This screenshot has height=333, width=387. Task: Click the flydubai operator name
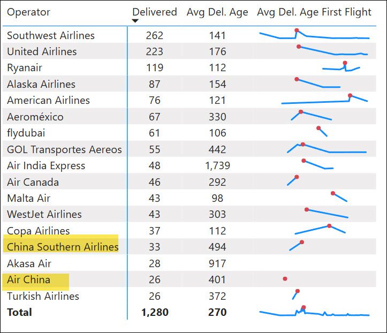point(26,133)
